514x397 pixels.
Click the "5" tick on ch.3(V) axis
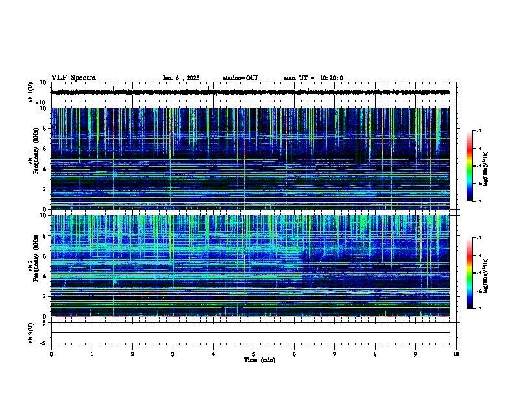45,322
